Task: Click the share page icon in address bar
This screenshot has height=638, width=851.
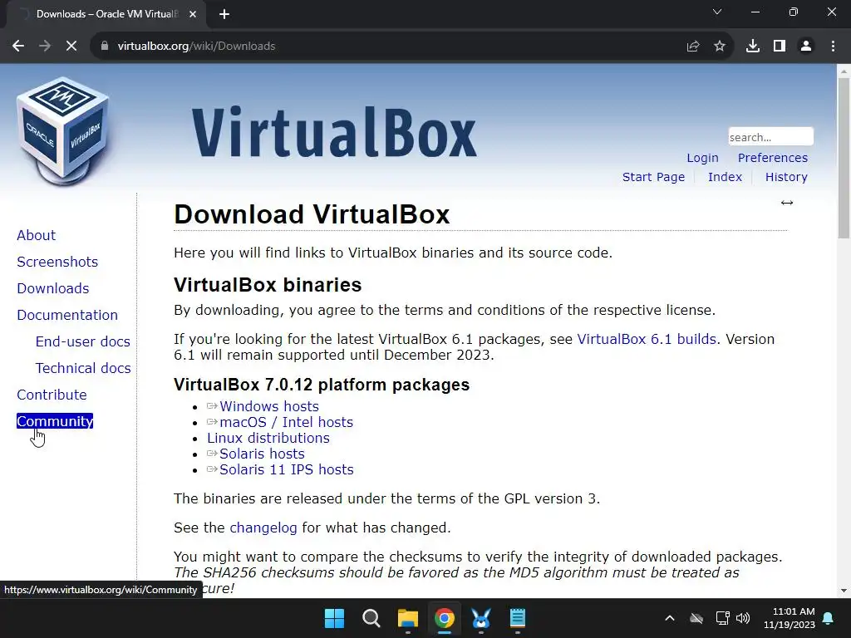Action: [693, 47]
